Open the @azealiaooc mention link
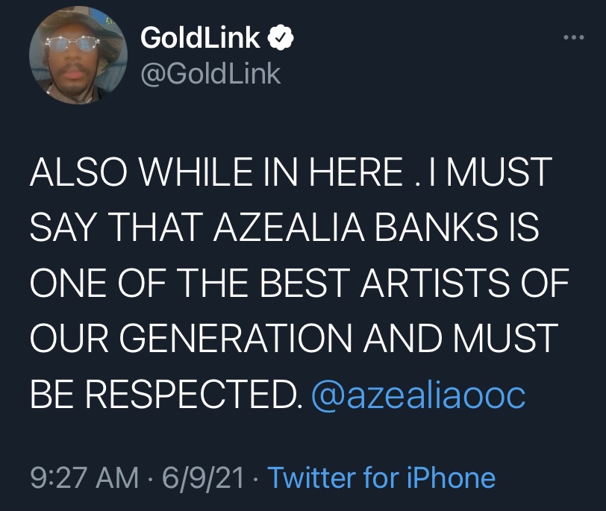606x511 pixels. pos(418,395)
